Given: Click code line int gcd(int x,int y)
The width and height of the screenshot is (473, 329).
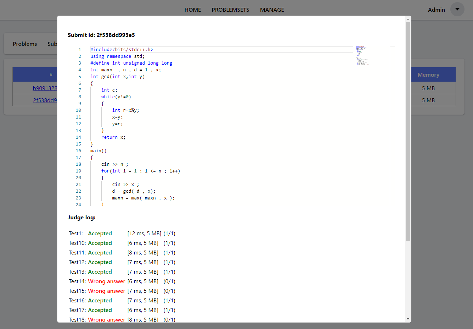Looking at the screenshot, I should (x=117, y=77).
